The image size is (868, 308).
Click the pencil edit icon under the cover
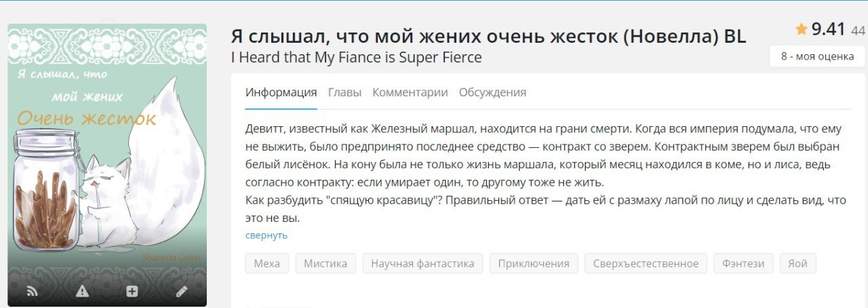(x=182, y=291)
